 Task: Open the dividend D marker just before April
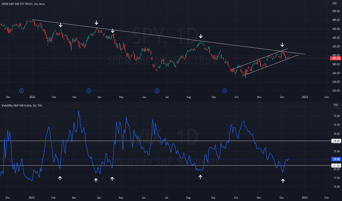[x=88, y=91]
